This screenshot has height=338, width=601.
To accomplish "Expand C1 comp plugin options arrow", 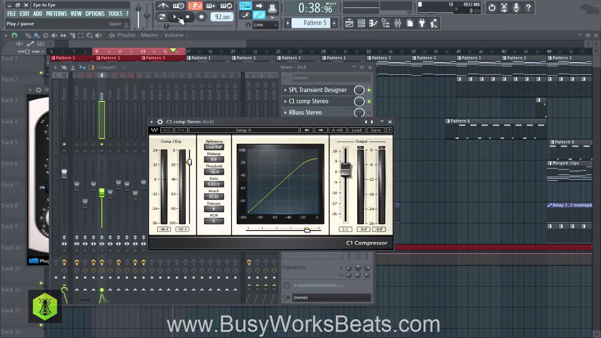I will (x=152, y=122).
